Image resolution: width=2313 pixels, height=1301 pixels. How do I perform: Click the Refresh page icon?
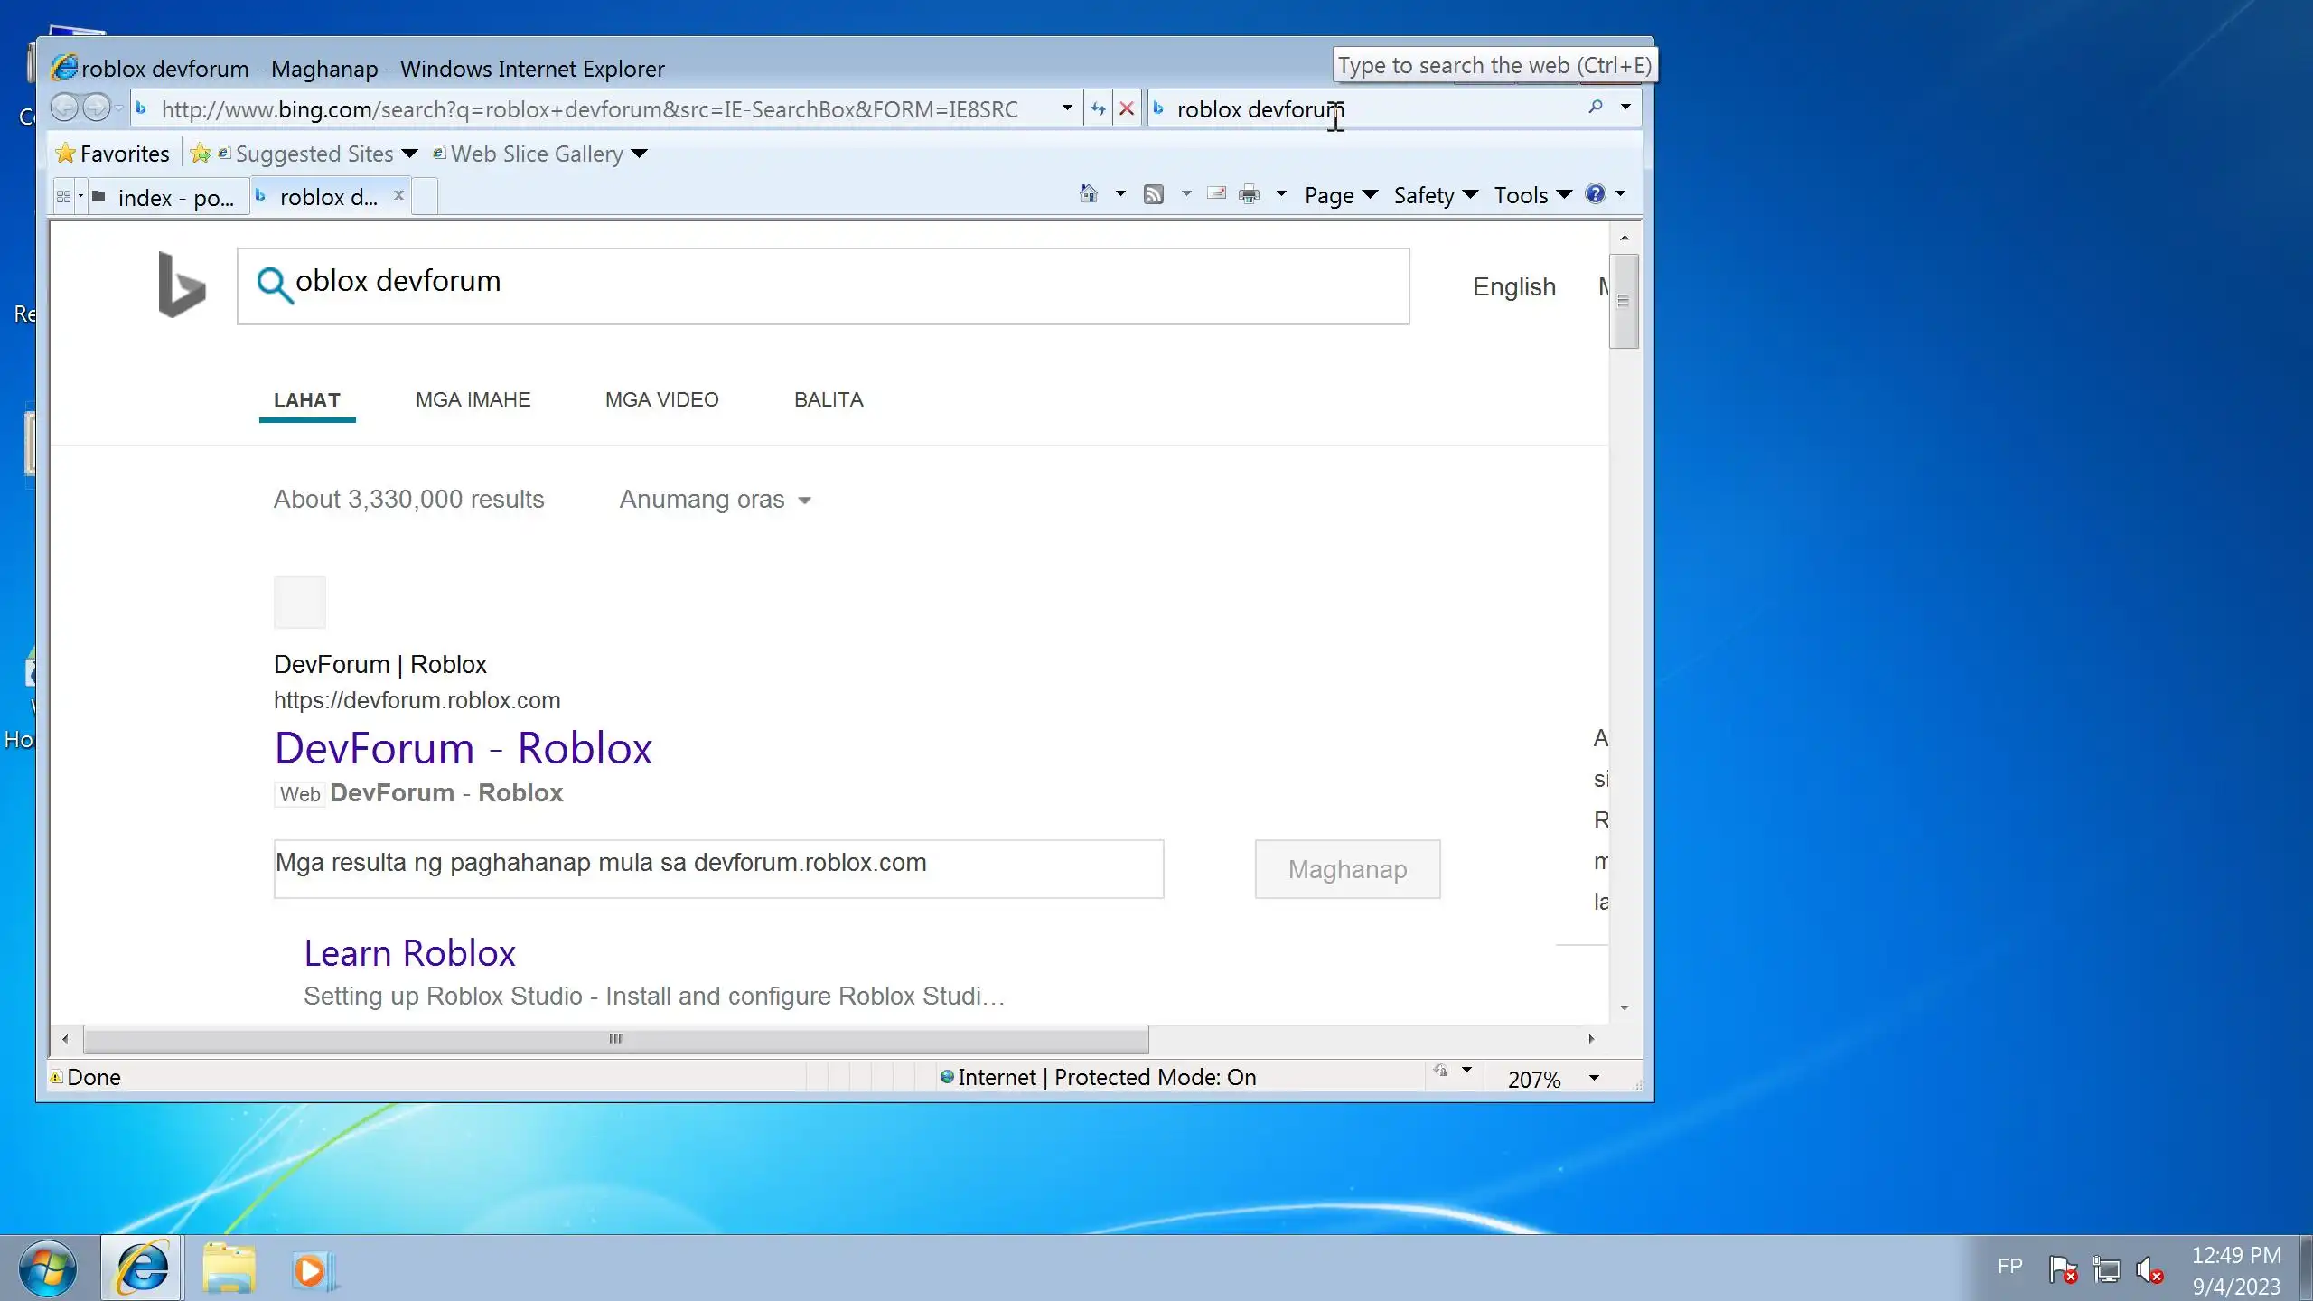[1098, 109]
